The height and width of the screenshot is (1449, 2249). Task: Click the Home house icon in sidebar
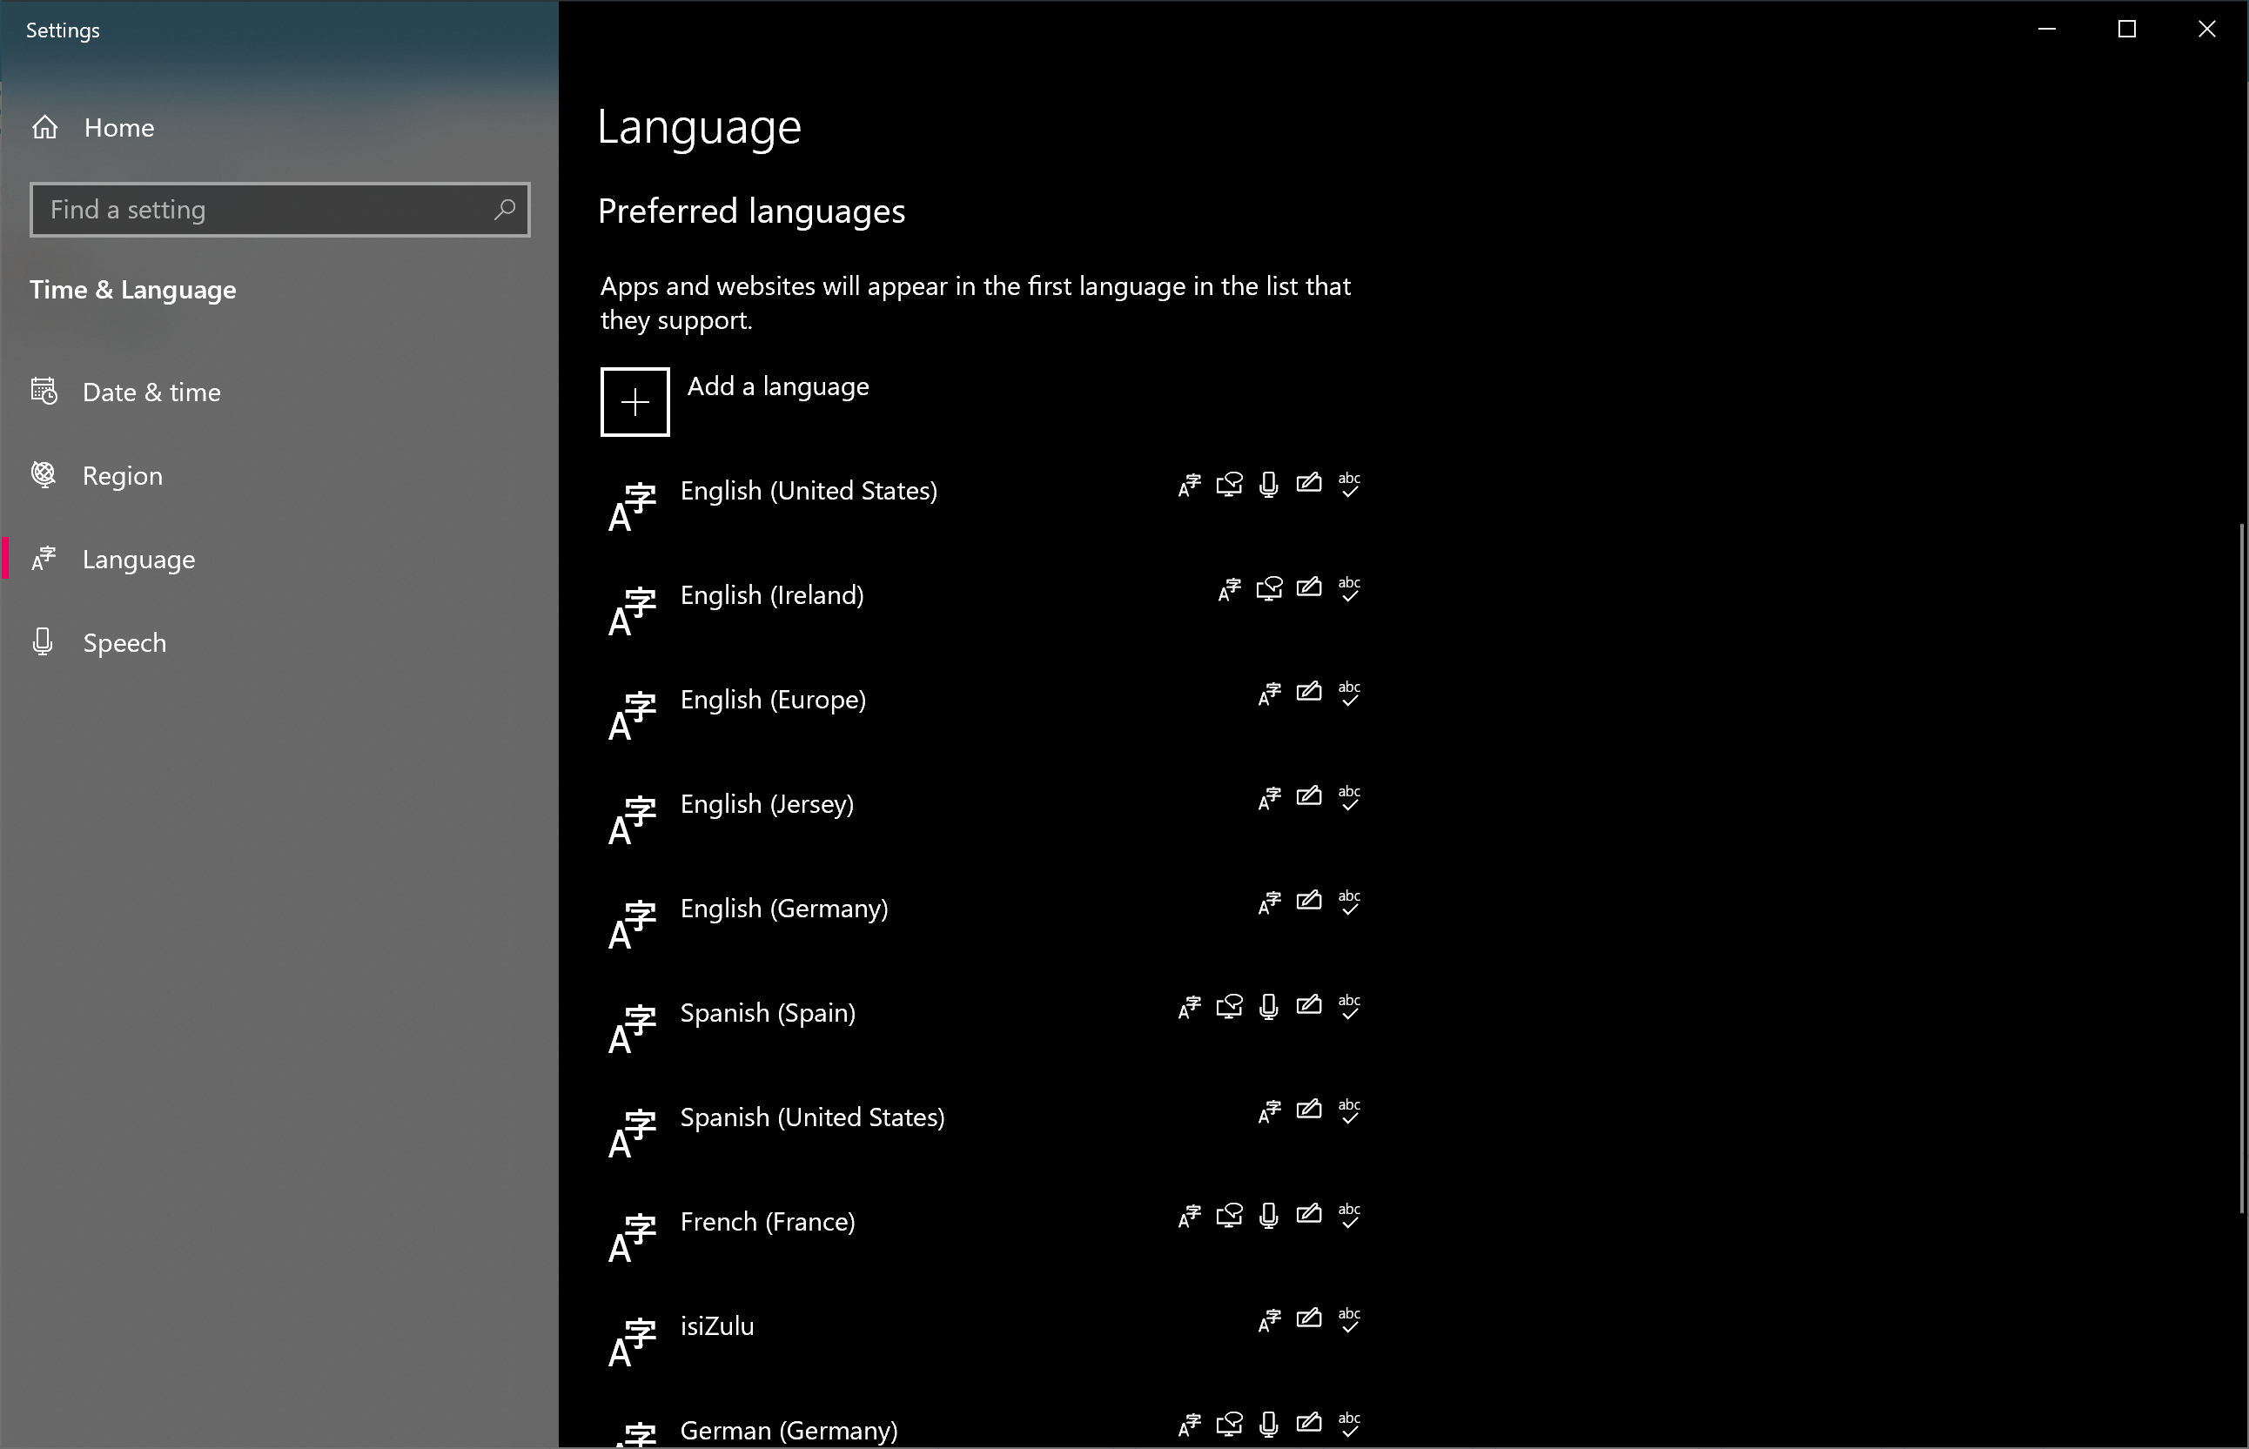pos(45,127)
